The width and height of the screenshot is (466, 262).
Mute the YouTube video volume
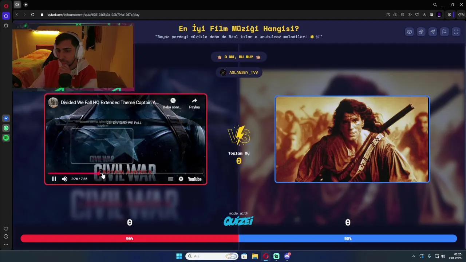point(64,179)
